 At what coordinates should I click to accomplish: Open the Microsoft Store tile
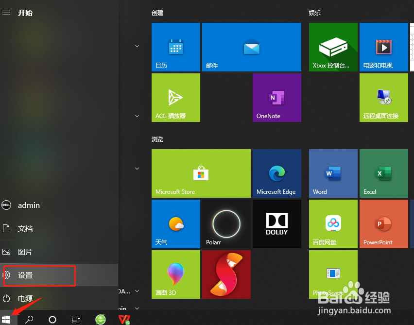coord(201,173)
